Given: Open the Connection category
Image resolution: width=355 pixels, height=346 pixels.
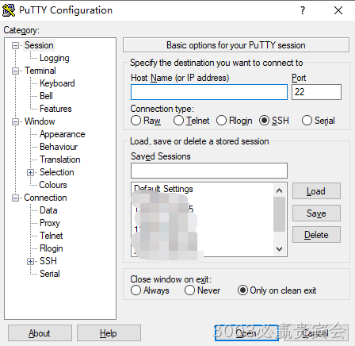Looking at the screenshot, I should [45, 198].
